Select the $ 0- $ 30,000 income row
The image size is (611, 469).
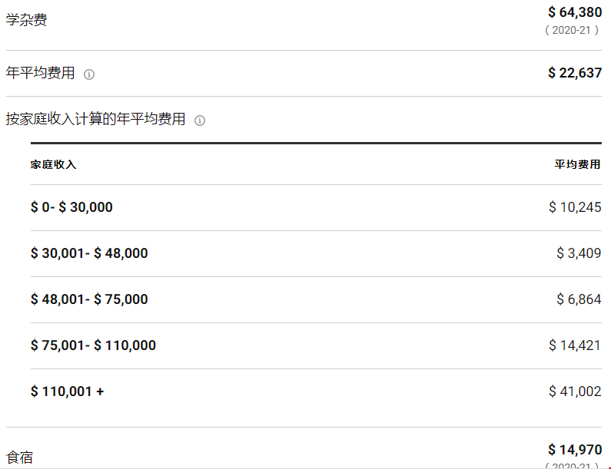pyautogui.click(x=71, y=207)
